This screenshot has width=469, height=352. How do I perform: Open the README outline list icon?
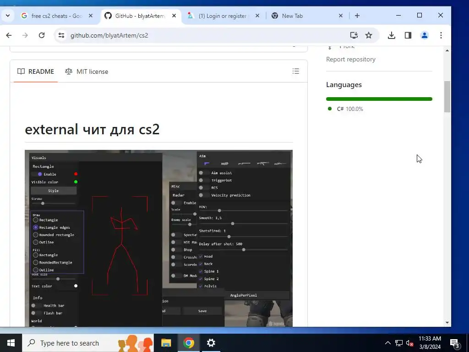point(295,71)
